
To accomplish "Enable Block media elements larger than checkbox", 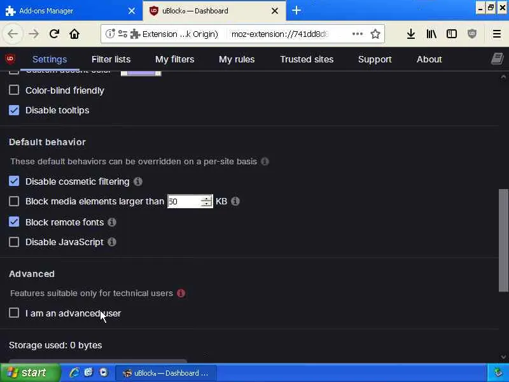I will point(14,201).
